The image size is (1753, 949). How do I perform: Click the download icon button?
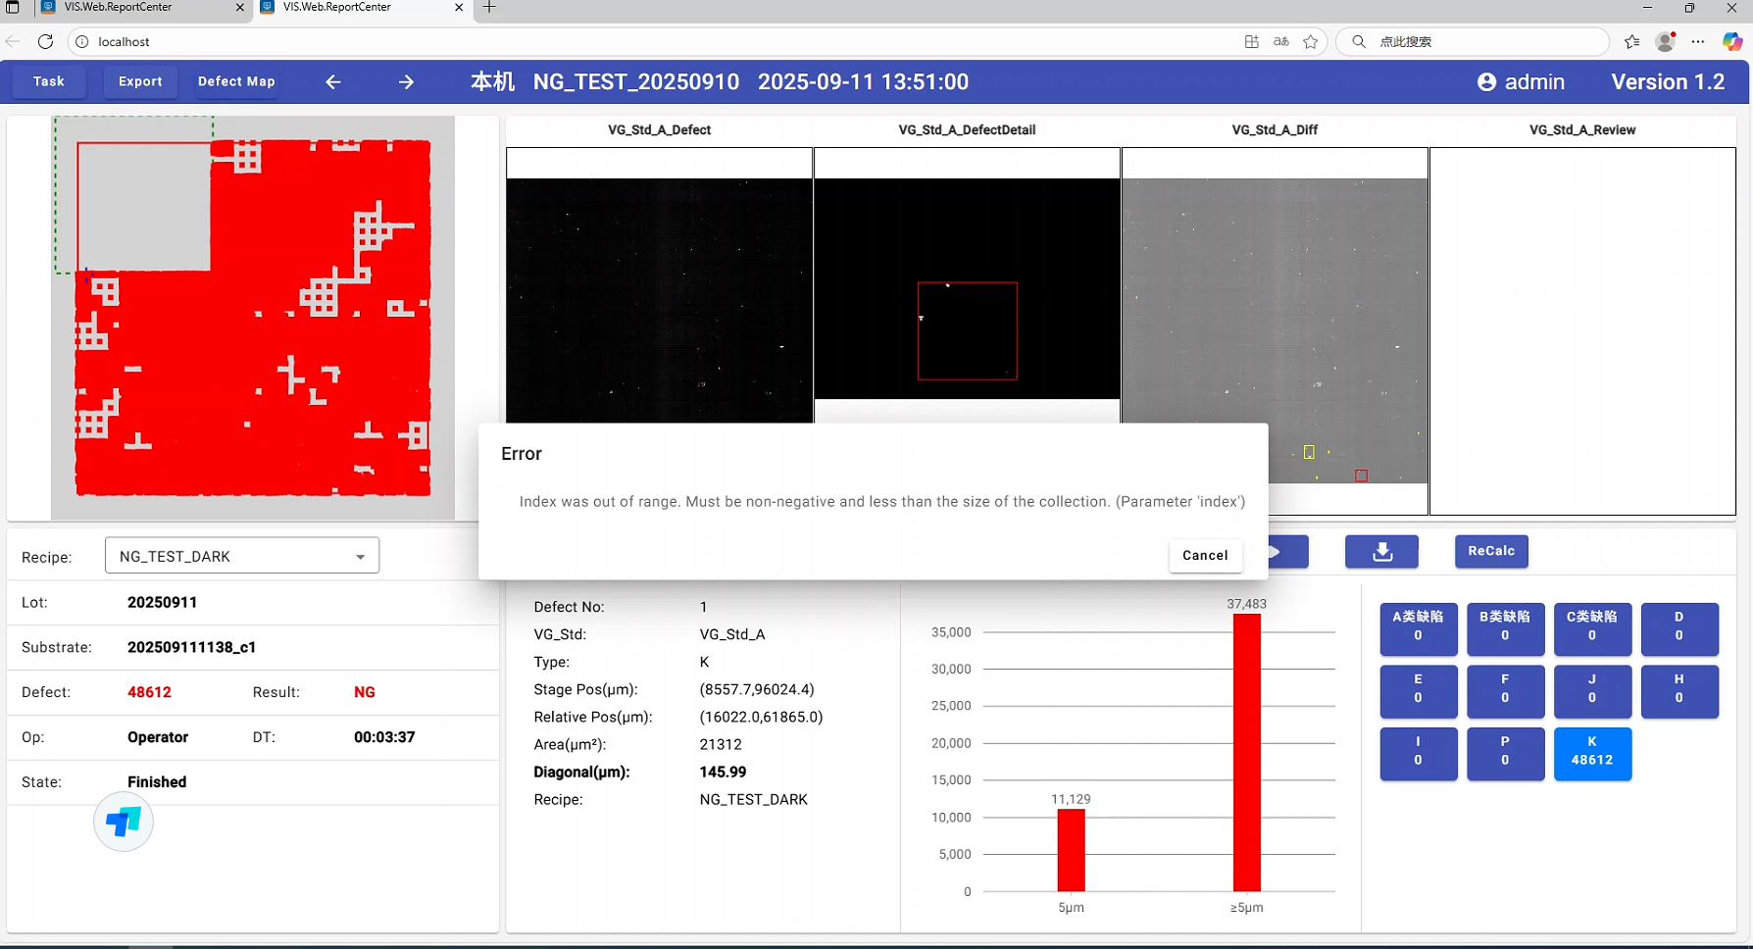pos(1381,552)
